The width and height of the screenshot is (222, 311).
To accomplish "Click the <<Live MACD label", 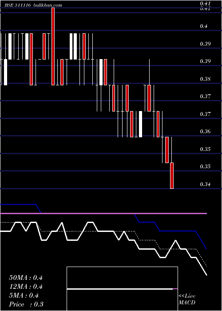I will 187,299.
